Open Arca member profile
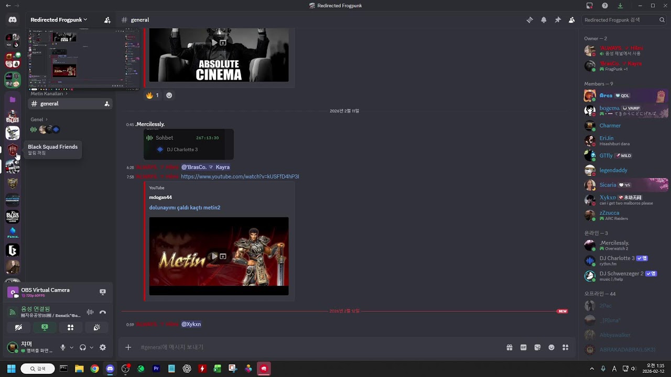The width and height of the screenshot is (671, 377). pos(626,96)
